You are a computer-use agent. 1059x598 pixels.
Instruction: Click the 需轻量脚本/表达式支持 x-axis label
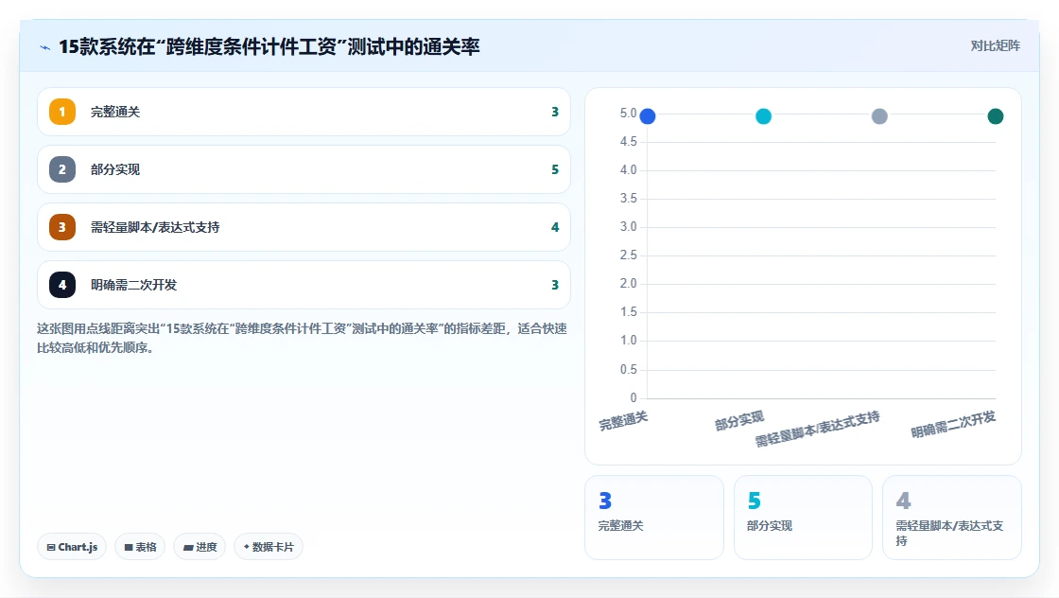pos(817,429)
